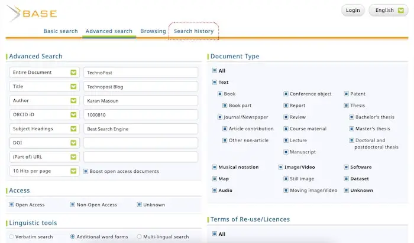Toggle the Map checkbox
Image resolution: width=414 pixels, height=243 pixels.
(214, 179)
